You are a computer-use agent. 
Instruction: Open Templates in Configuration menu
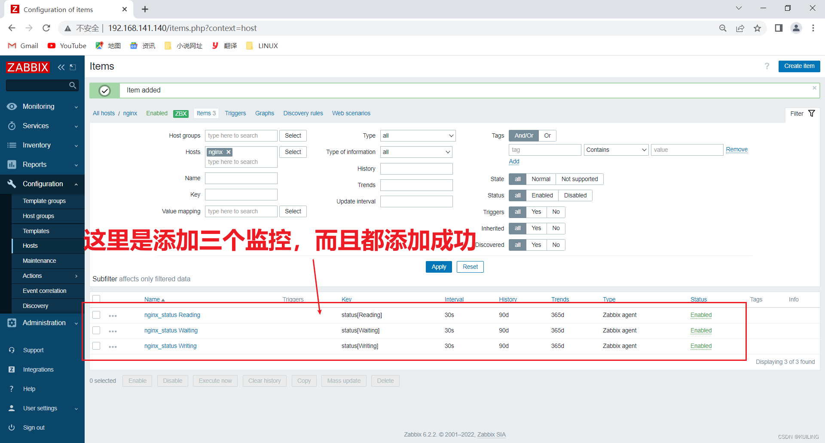36,231
